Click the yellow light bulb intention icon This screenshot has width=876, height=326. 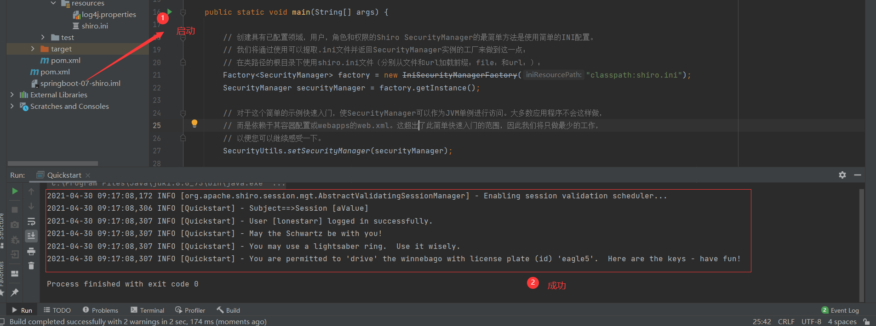coord(195,123)
